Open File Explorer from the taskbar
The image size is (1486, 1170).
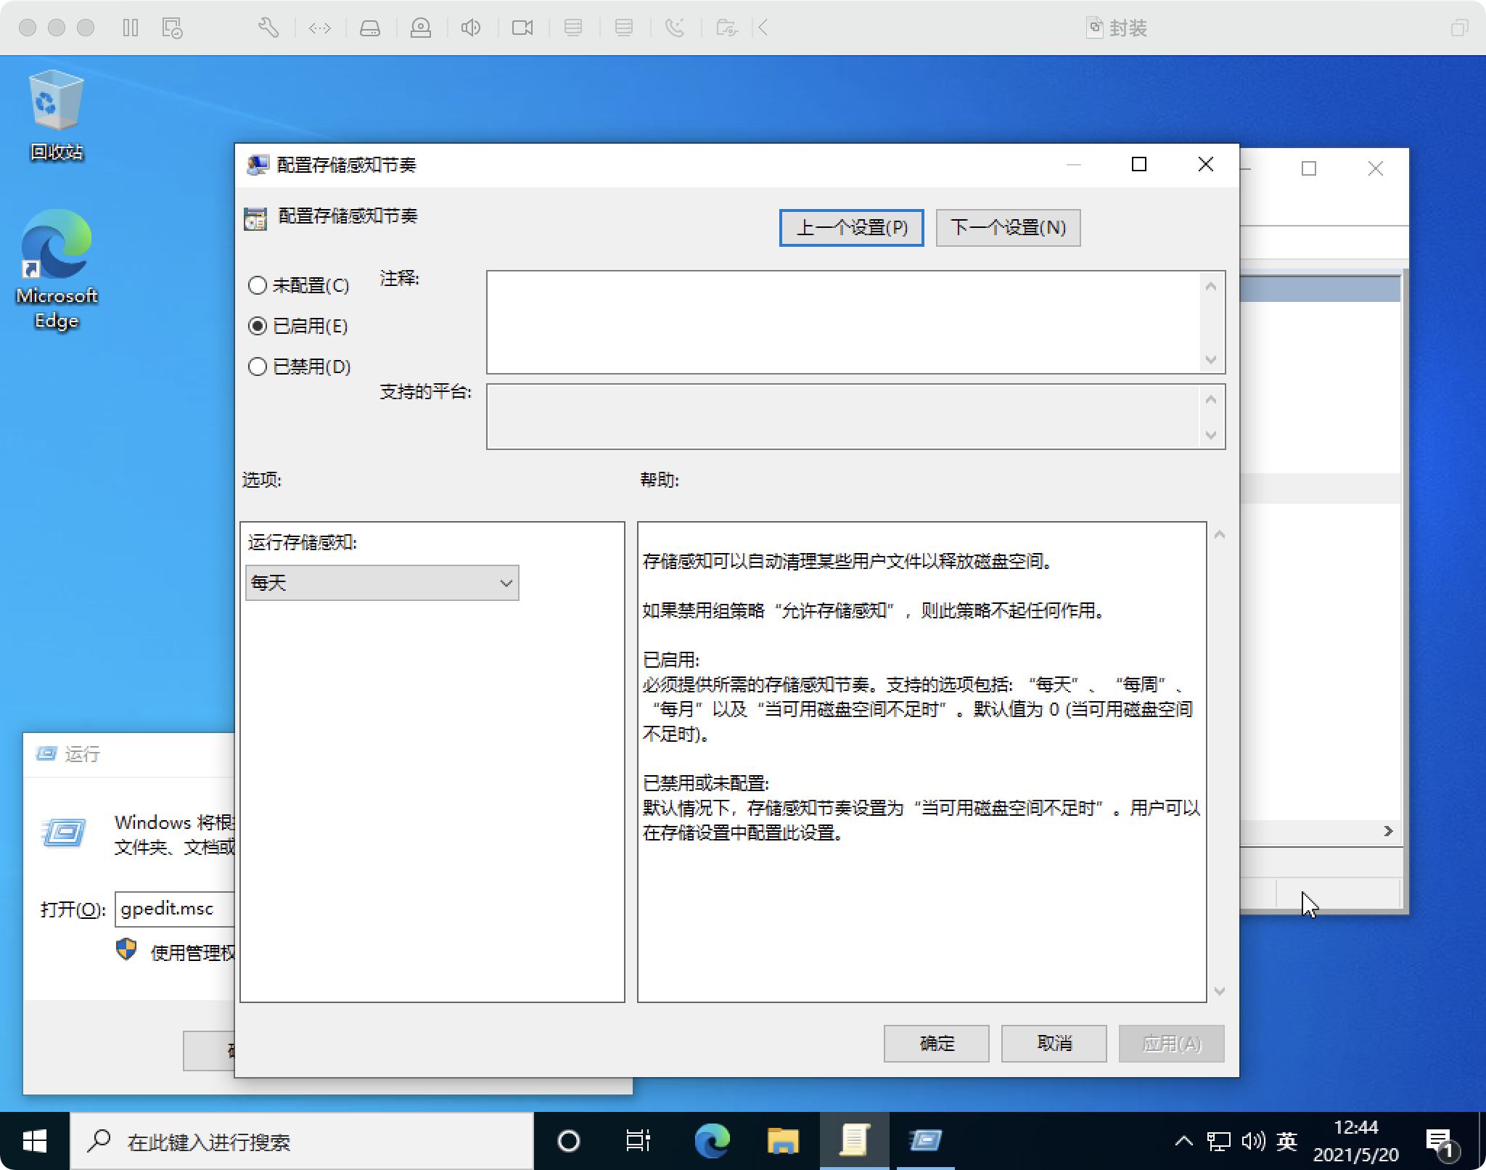click(x=782, y=1141)
